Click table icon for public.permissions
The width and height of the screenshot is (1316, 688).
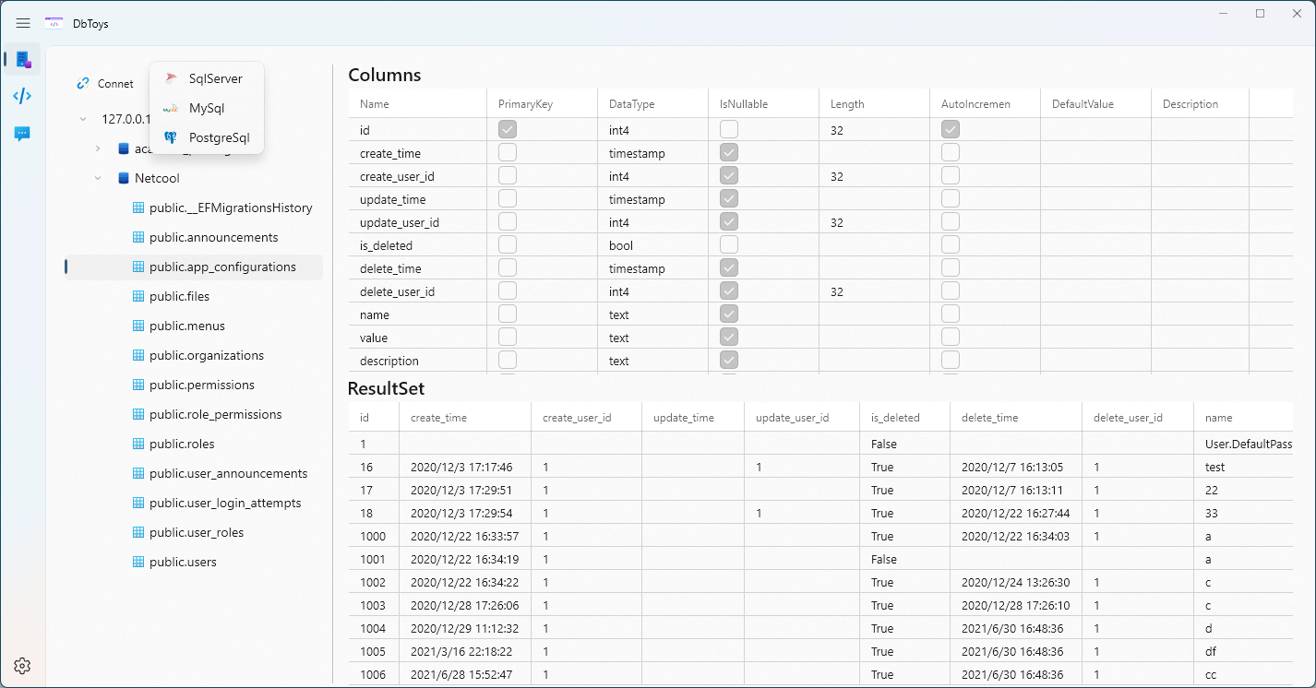pos(139,385)
